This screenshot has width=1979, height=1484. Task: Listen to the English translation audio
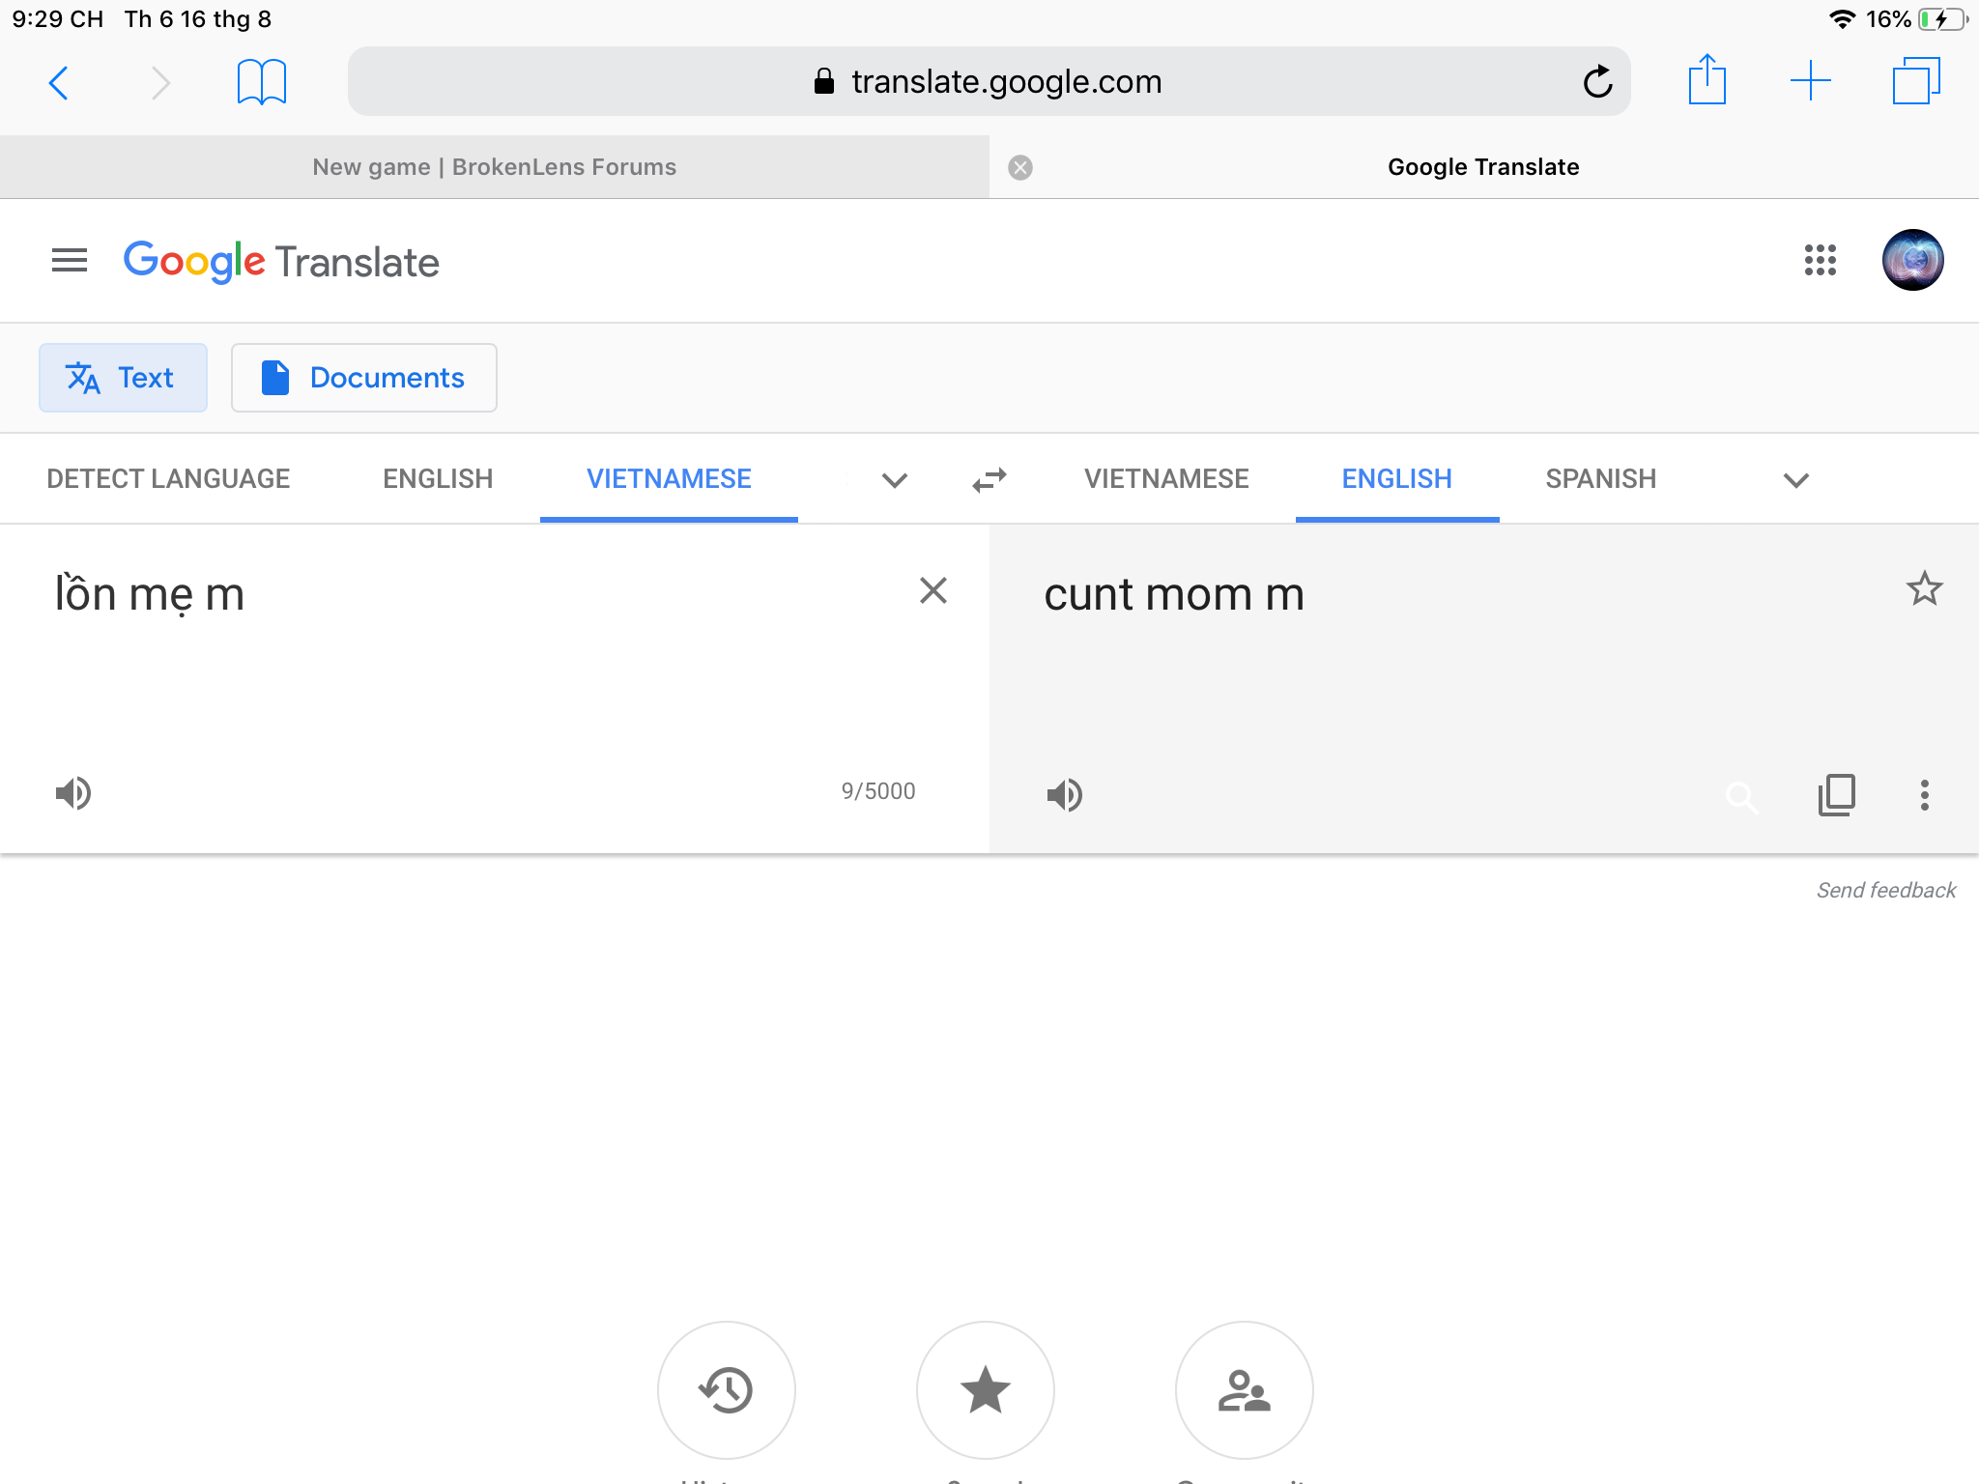(x=1065, y=795)
